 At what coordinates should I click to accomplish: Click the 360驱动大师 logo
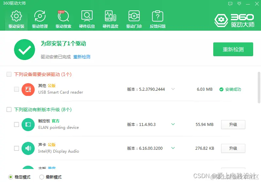click(235, 21)
